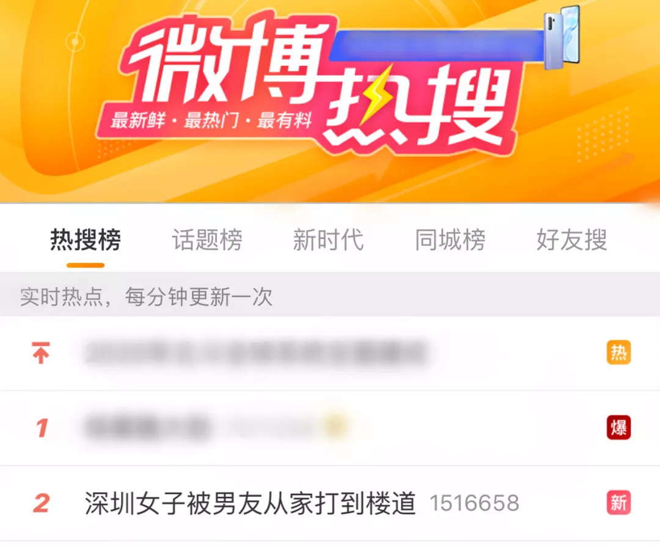660x547 pixels.
Task: Tap the search count 1516658
Action: (474, 503)
